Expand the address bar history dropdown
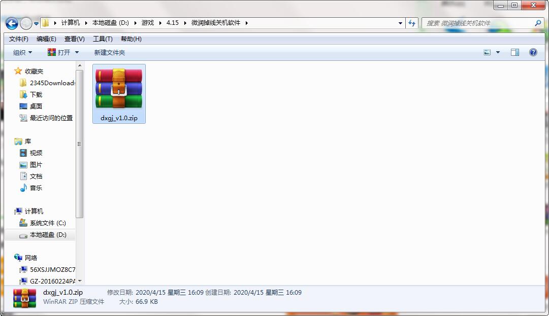This screenshot has height=316, width=549. point(400,23)
